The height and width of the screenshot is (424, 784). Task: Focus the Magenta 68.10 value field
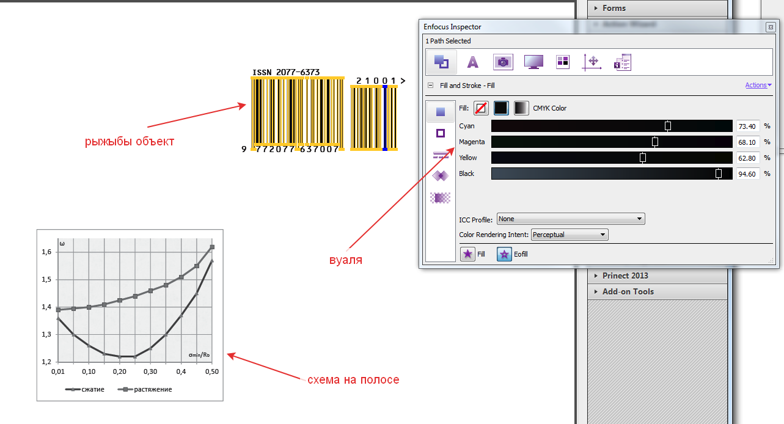(748, 142)
